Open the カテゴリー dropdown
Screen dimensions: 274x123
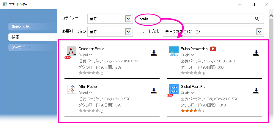point(110,19)
